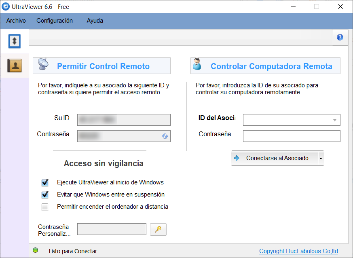Screen dimensions: 353x258
Task: Set custom password with the key button
Action: click(158, 229)
